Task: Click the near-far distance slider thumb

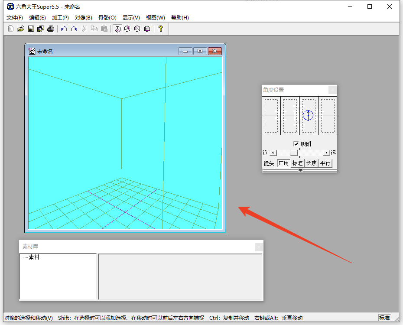Action: click(x=294, y=153)
